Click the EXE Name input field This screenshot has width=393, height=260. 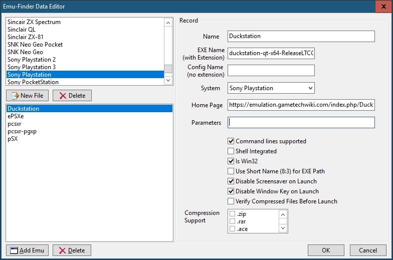coord(271,53)
